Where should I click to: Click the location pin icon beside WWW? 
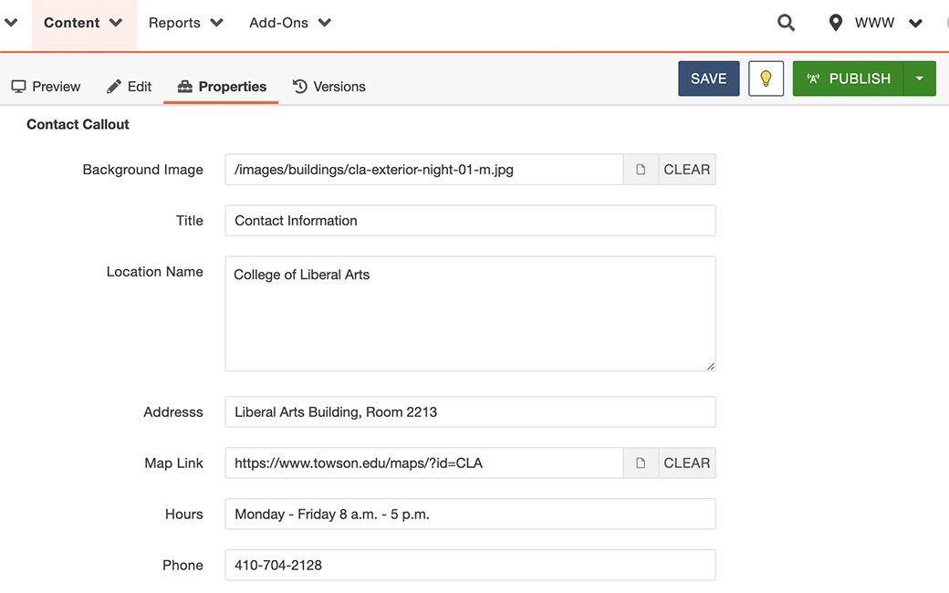pyautogui.click(x=835, y=23)
